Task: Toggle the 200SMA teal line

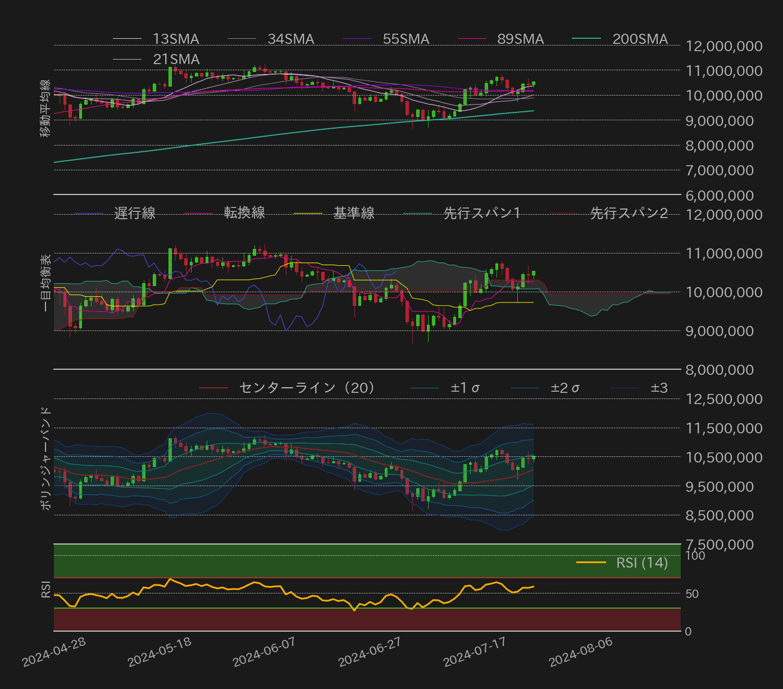Action: (x=639, y=39)
